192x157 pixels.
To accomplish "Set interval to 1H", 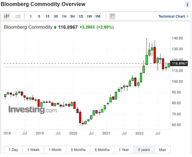I will (64, 16).
